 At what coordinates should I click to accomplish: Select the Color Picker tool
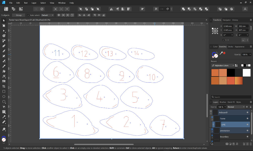4,117
